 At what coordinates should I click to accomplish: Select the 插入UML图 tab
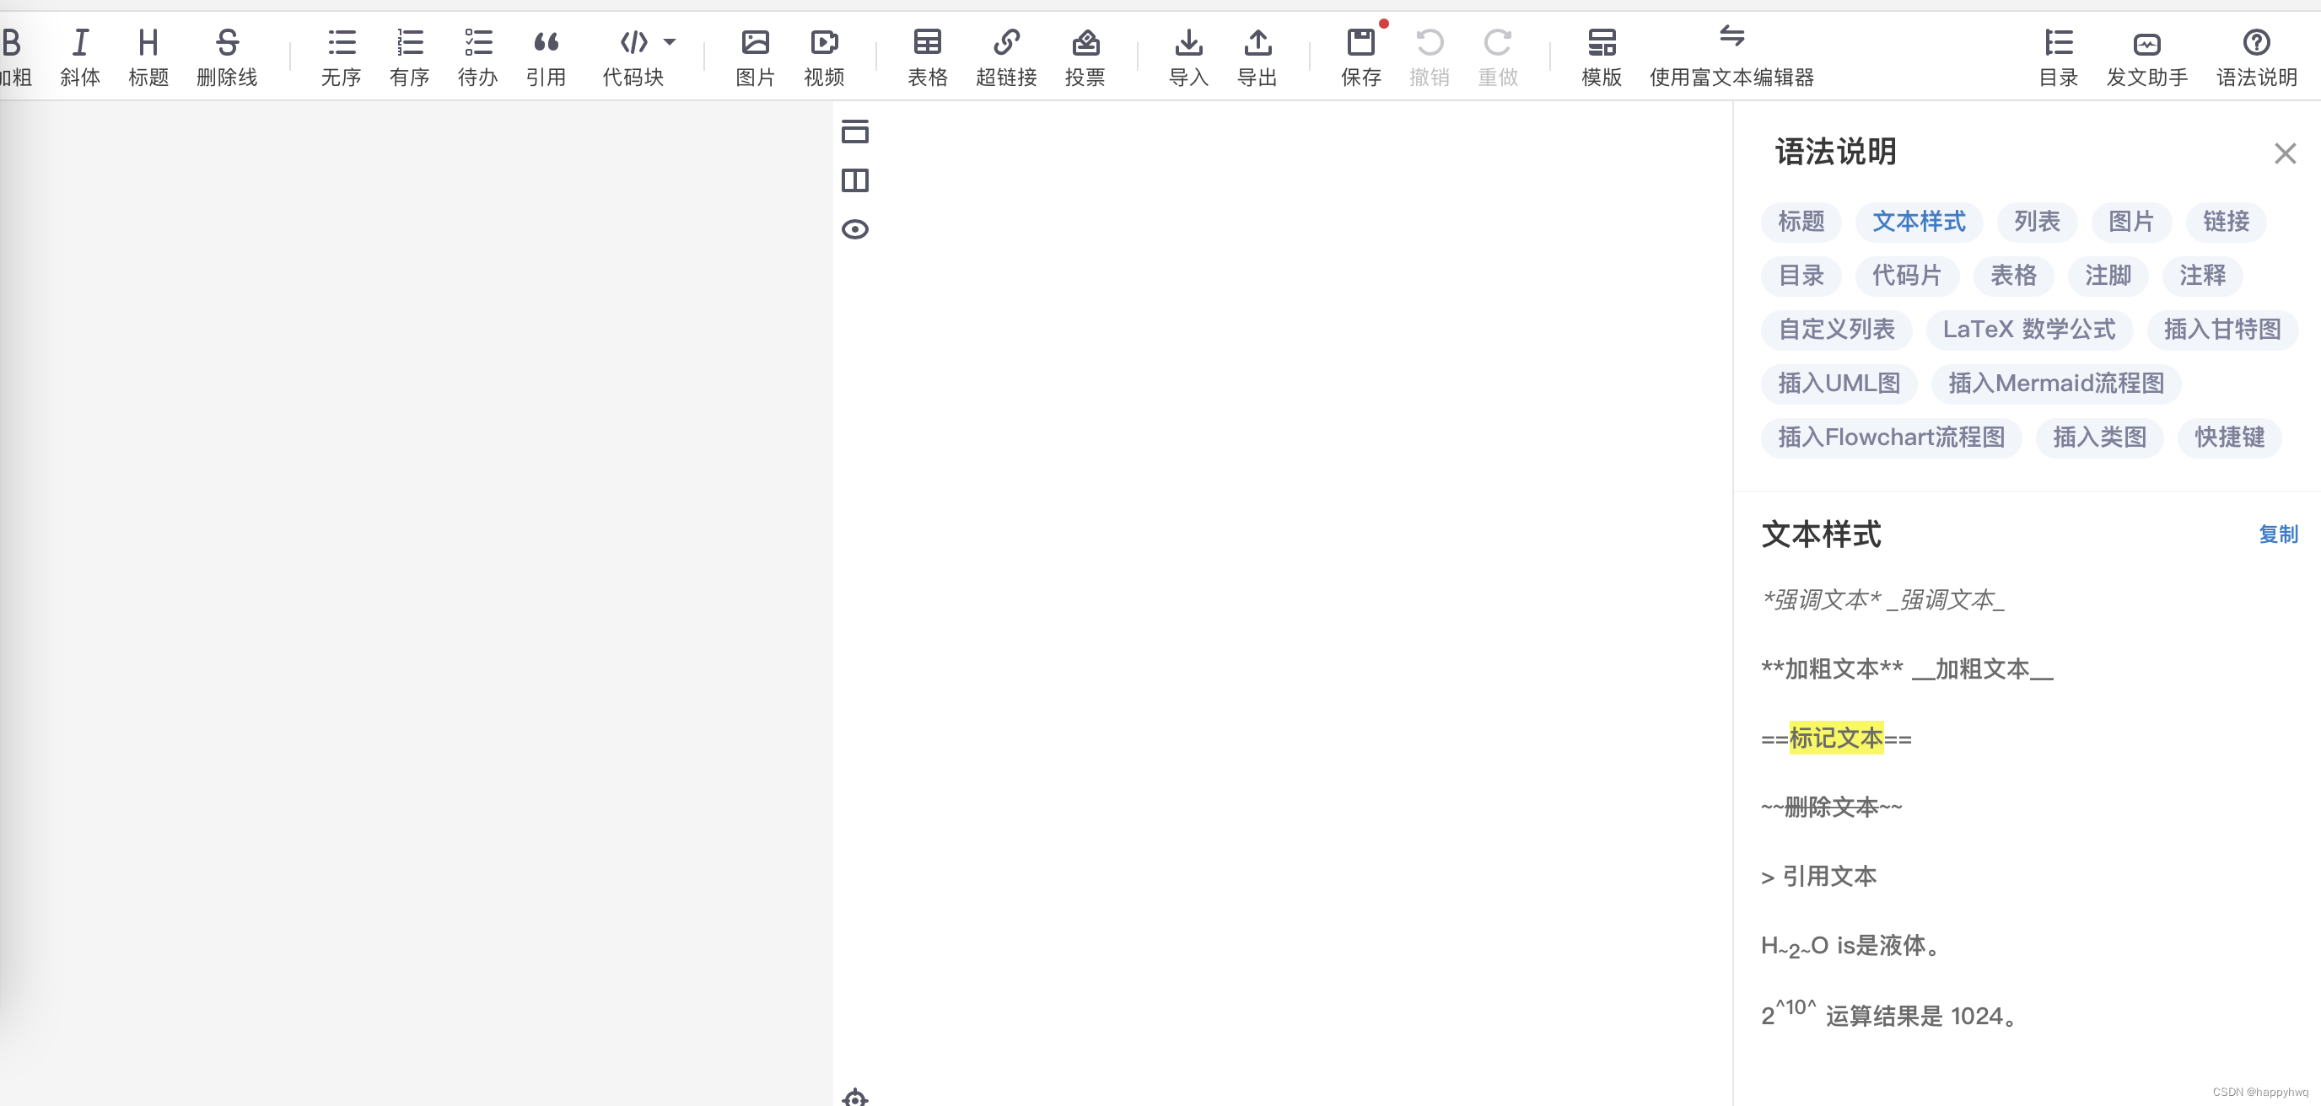tap(1839, 384)
